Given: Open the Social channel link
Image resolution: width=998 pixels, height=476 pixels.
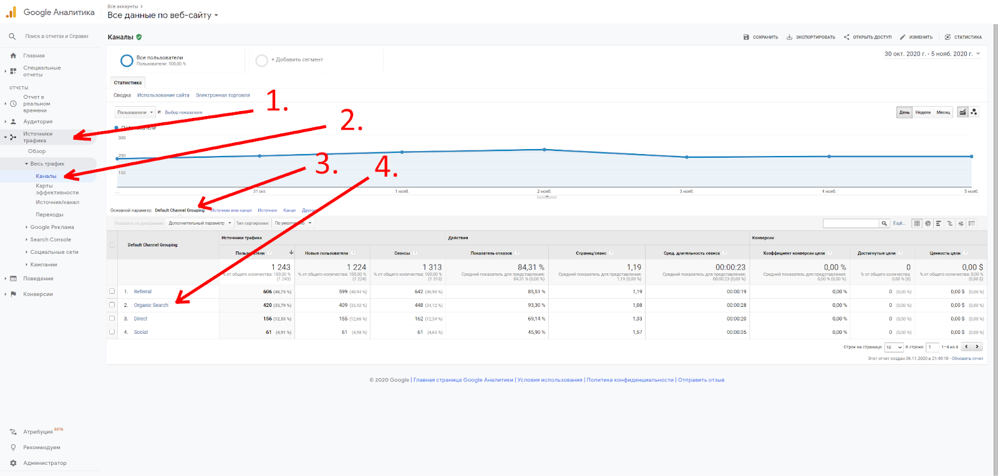Looking at the screenshot, I should pos(141,332).
